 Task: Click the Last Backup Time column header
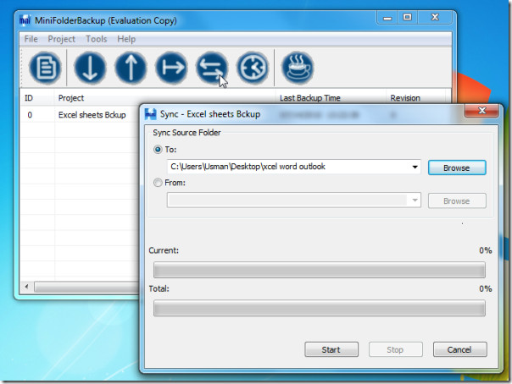[x=331, y=98]
